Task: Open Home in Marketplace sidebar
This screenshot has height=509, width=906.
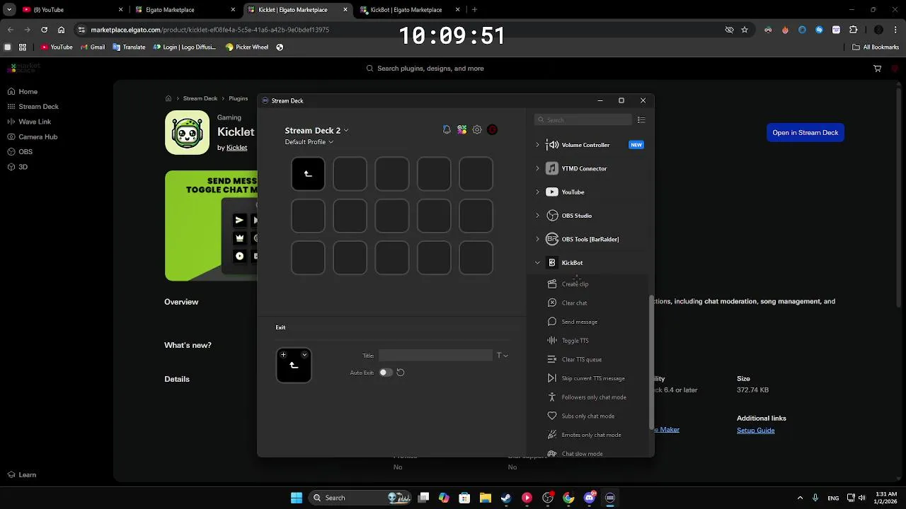Action: coord(23,92)
